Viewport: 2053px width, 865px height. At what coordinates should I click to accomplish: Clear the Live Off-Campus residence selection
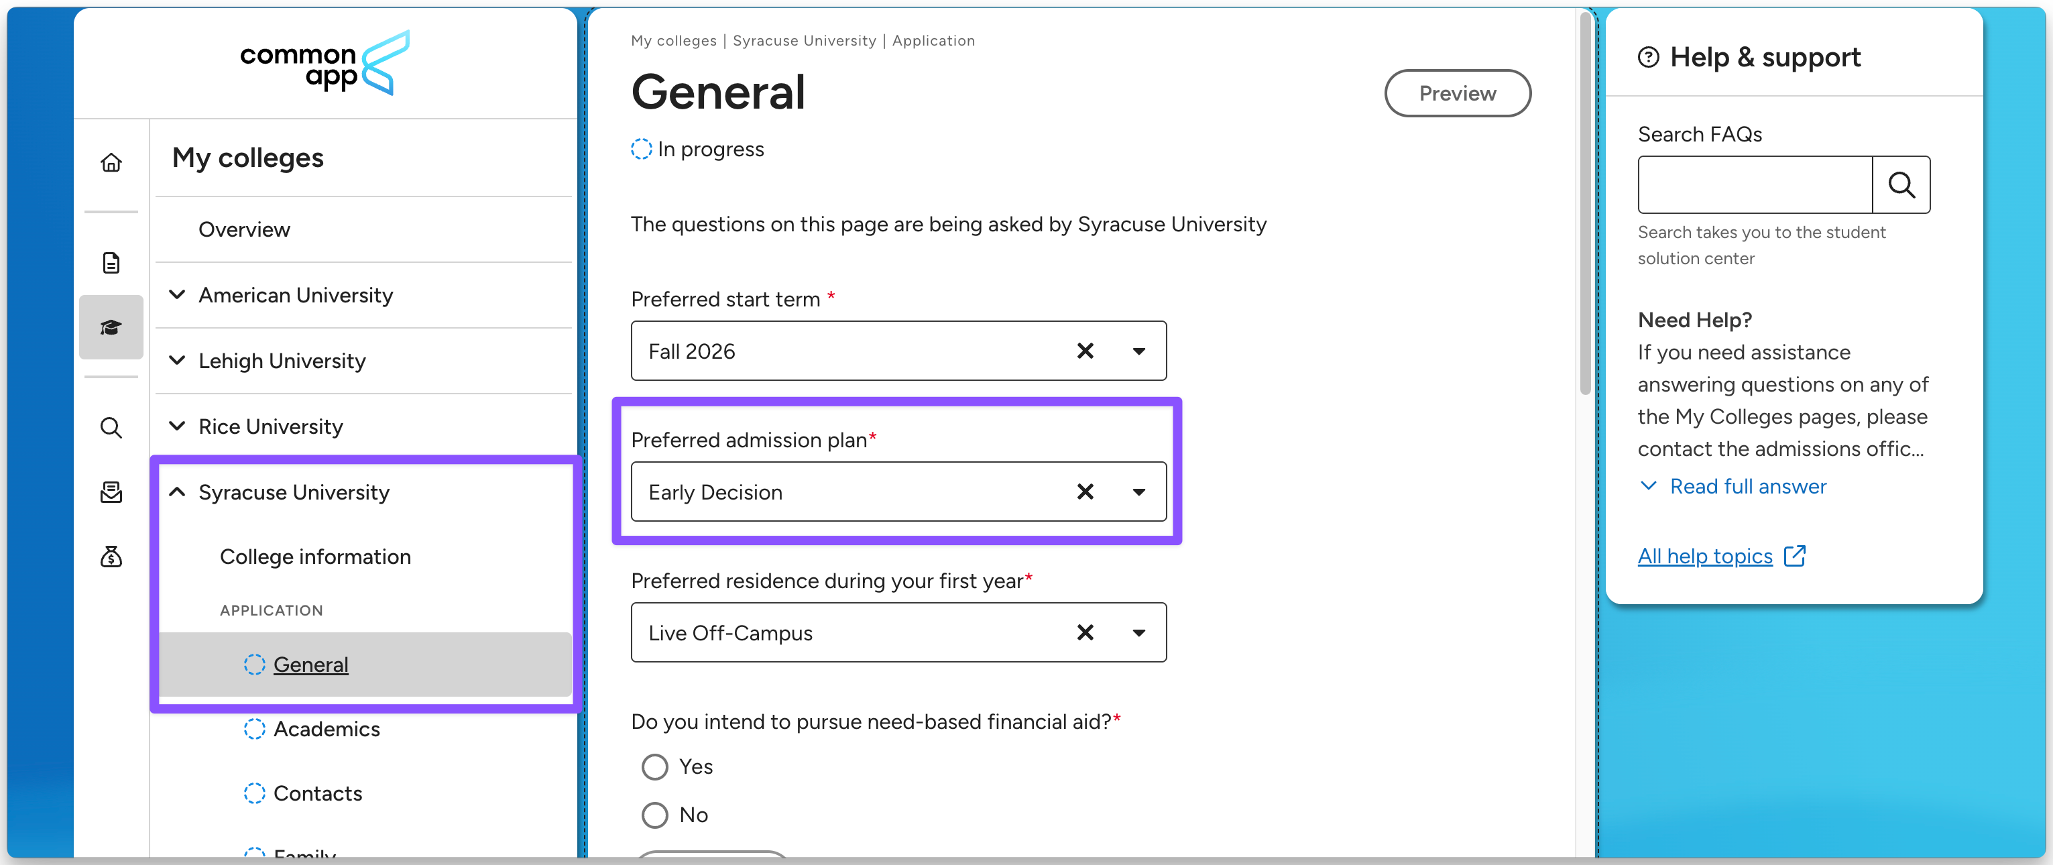pyautogui.click(x=1085, y=632)
